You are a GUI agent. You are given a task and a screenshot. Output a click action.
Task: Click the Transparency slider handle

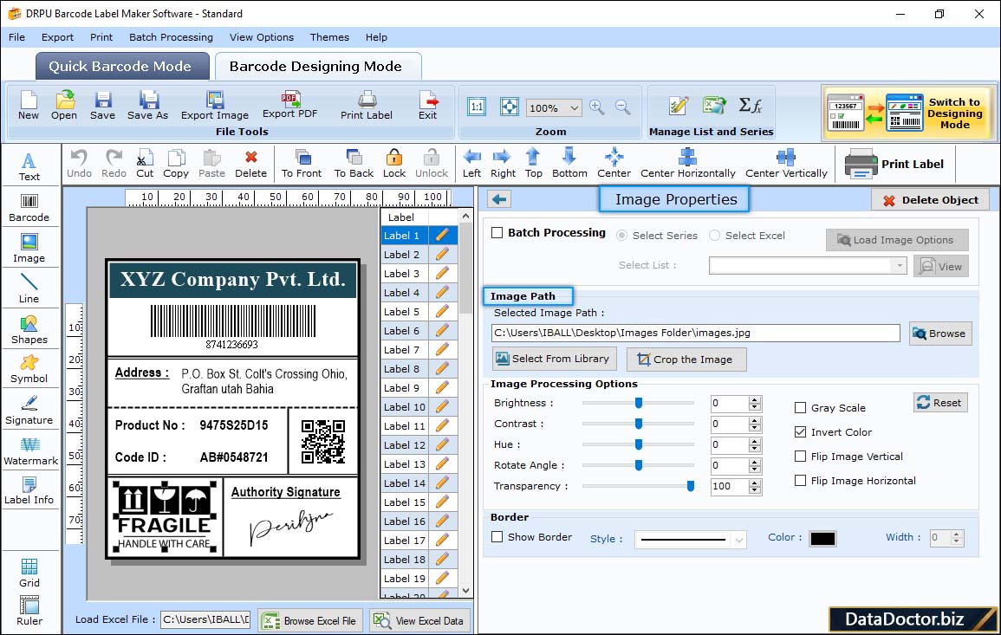tap(690, 486)
